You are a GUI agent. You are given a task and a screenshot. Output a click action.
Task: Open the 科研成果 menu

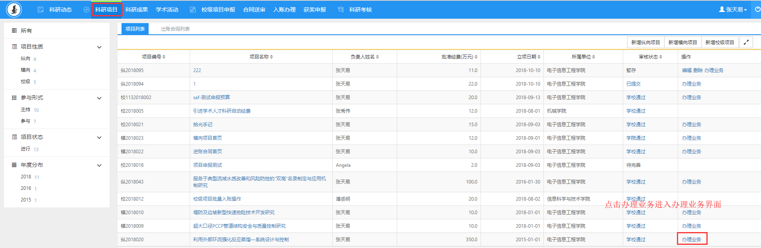point(137,10)
